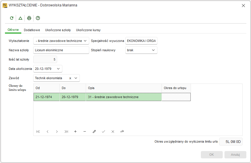Open Data ukończenia date picker arrow
This screenshot has height=163, width=251.
coord(58,69)
